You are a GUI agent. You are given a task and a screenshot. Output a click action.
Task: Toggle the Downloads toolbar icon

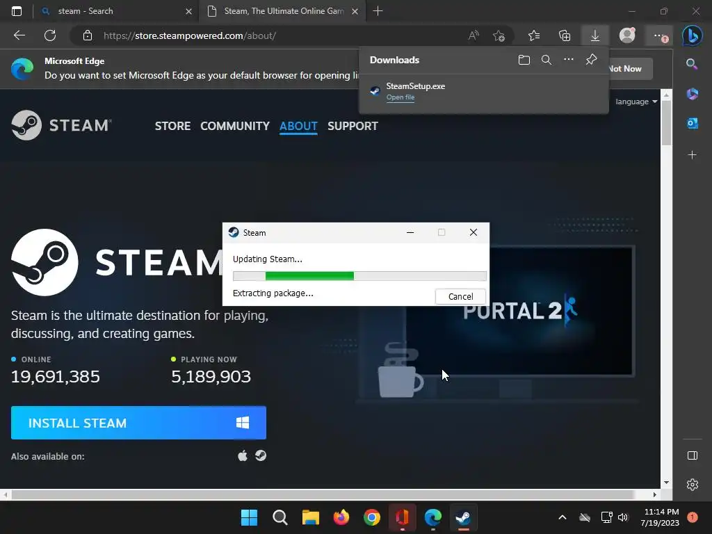(595, 35)
